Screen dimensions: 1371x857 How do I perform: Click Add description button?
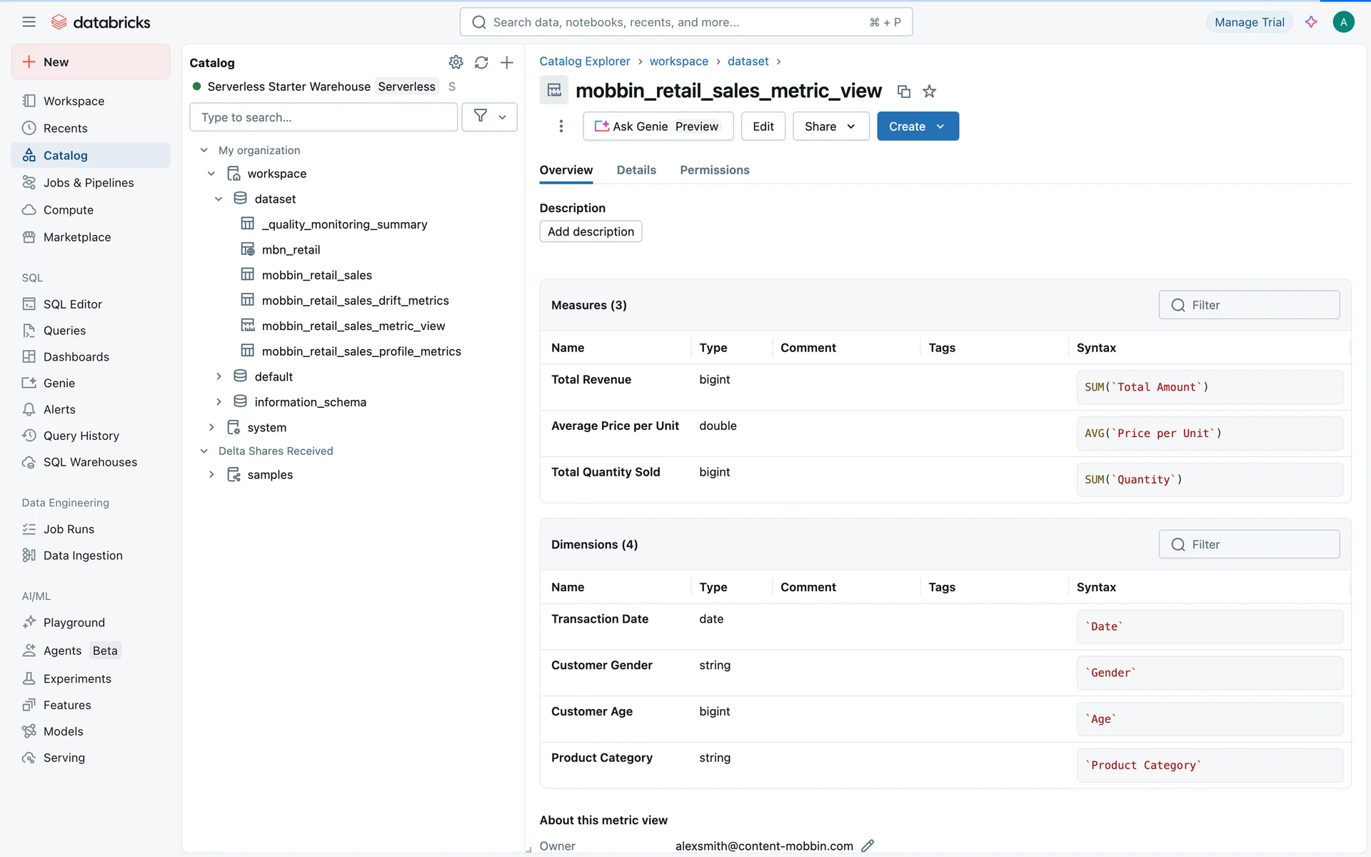click(x=591, y=231)
